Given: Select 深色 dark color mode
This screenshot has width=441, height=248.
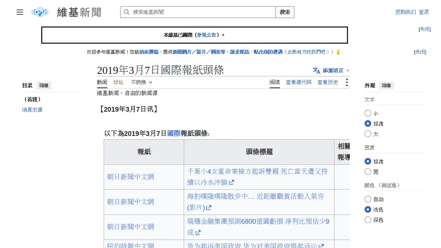Looking at the screenshot, I should tap(368, 220).
